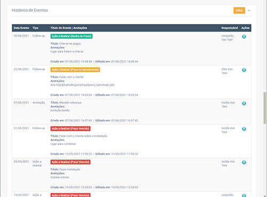Viewport: 267px width, 197px height.
Task: Click Título do Evento | Anotações header
Action: pyautogui.click(x=69, y=28)
